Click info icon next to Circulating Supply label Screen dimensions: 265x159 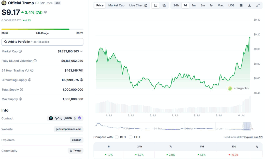[30, 80]
